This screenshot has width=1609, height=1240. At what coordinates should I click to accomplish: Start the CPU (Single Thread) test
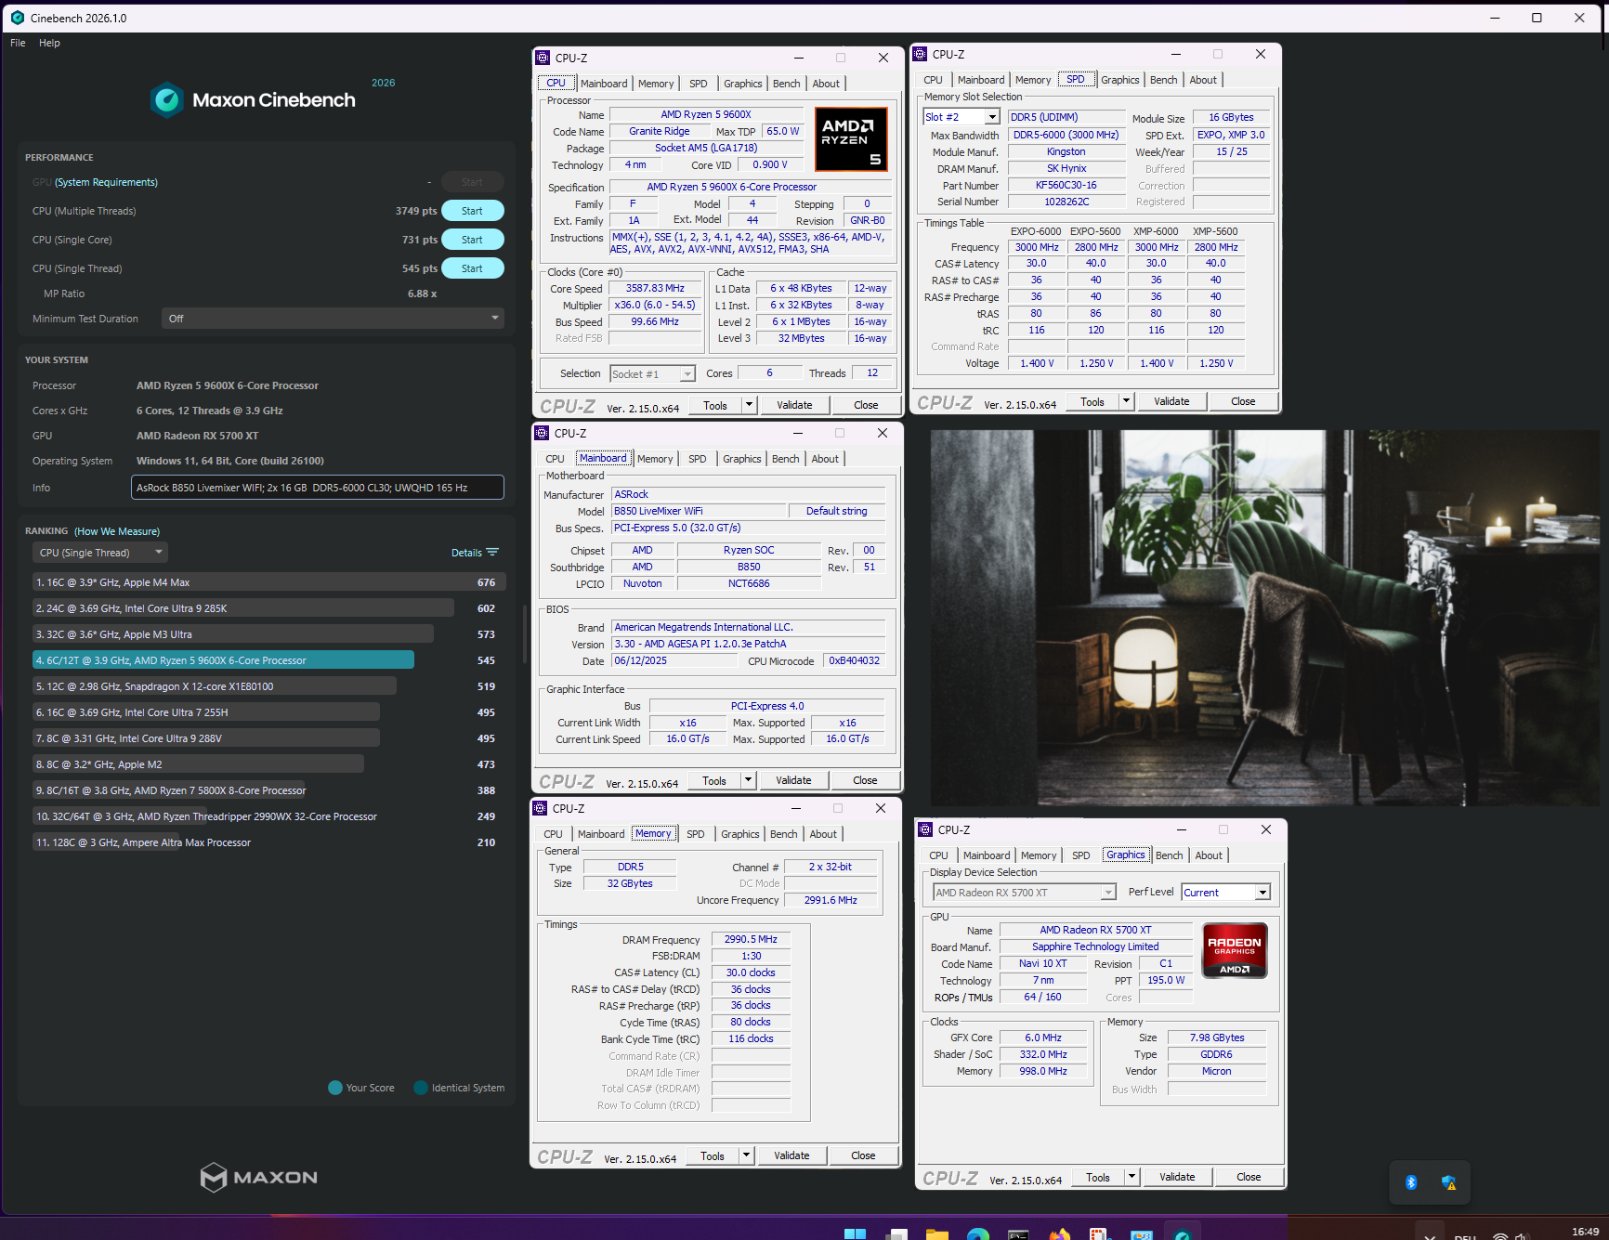(473, 268)
